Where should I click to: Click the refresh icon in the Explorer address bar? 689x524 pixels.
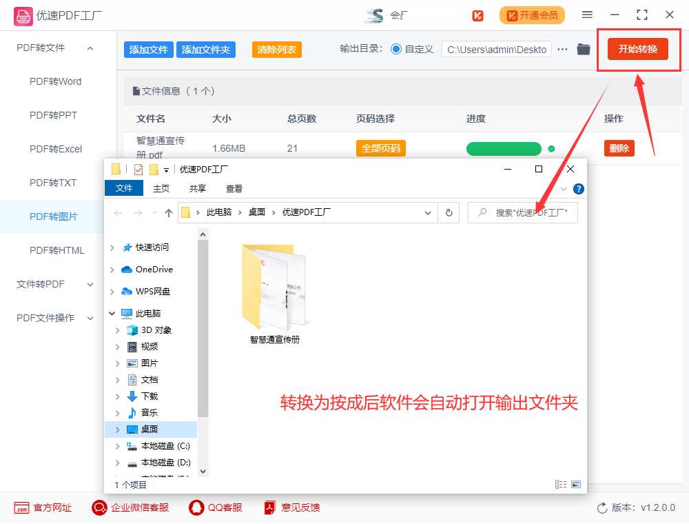(449, 212)
